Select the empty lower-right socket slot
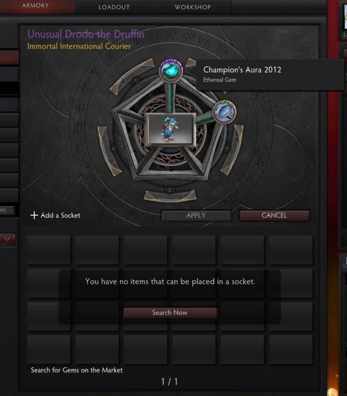347x396 pixels. click(x=232, y=150)
